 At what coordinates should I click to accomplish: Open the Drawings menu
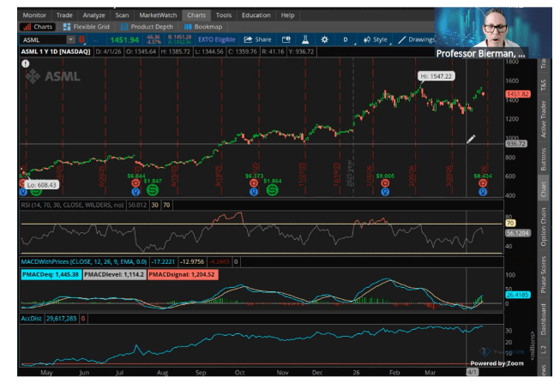point(417,39)
